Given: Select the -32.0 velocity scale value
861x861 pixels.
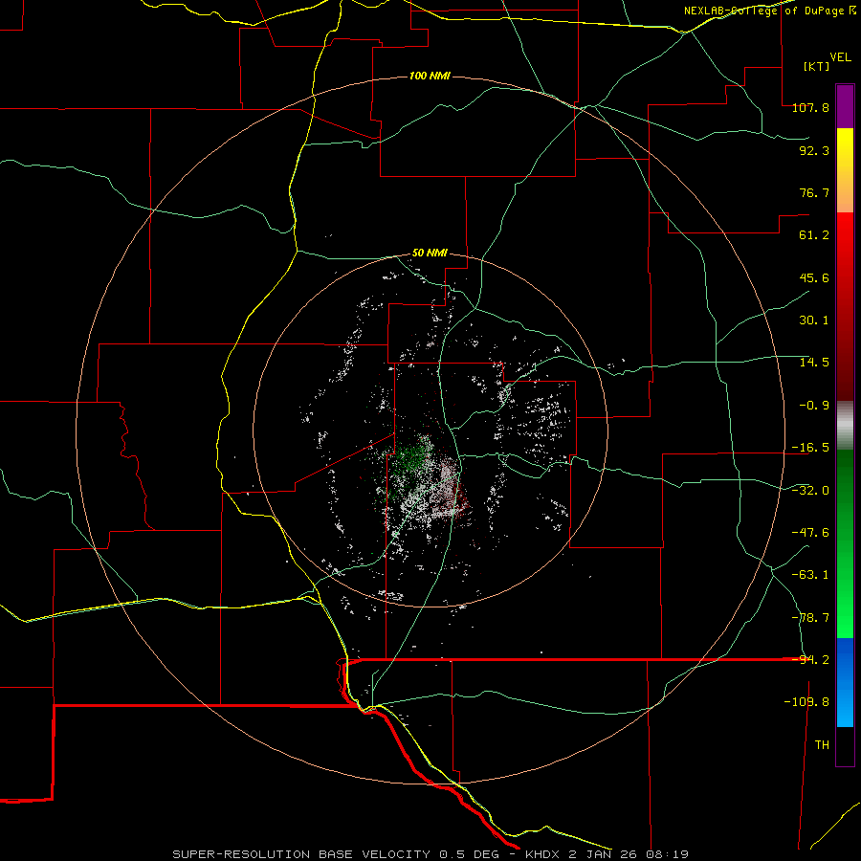Looking at the screenshot, I should [810, 491].
